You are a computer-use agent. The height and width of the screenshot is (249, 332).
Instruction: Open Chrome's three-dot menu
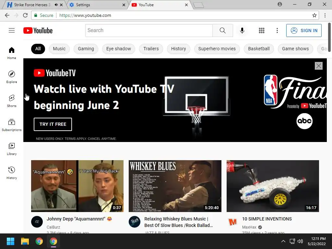[x=325, y=15]
